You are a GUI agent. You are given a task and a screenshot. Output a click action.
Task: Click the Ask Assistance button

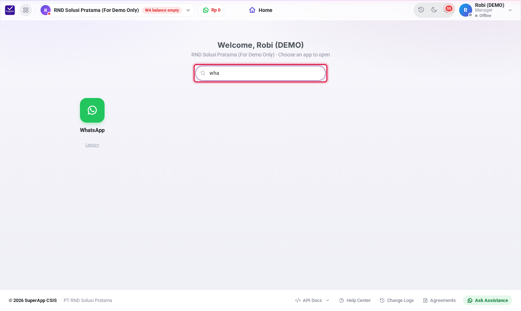[488, 301]
